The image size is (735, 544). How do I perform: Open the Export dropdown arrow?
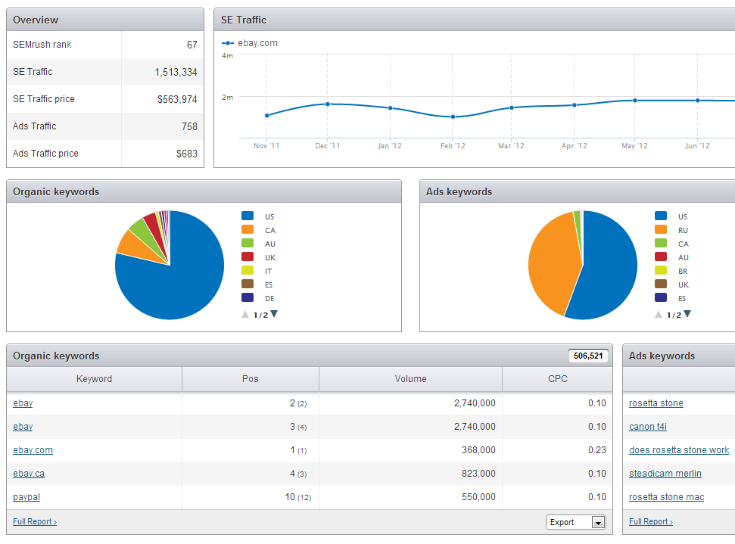(598, 522)
